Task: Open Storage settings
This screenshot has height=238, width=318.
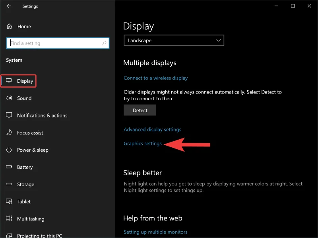Action: click(25, 184)
